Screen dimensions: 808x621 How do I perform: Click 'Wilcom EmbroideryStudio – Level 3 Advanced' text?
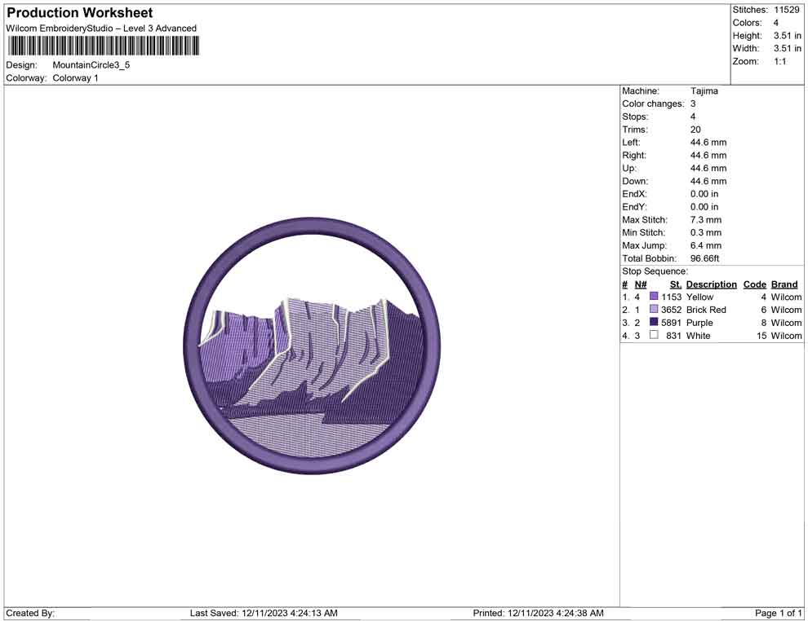pyautogui.click(x=101, y=29)
